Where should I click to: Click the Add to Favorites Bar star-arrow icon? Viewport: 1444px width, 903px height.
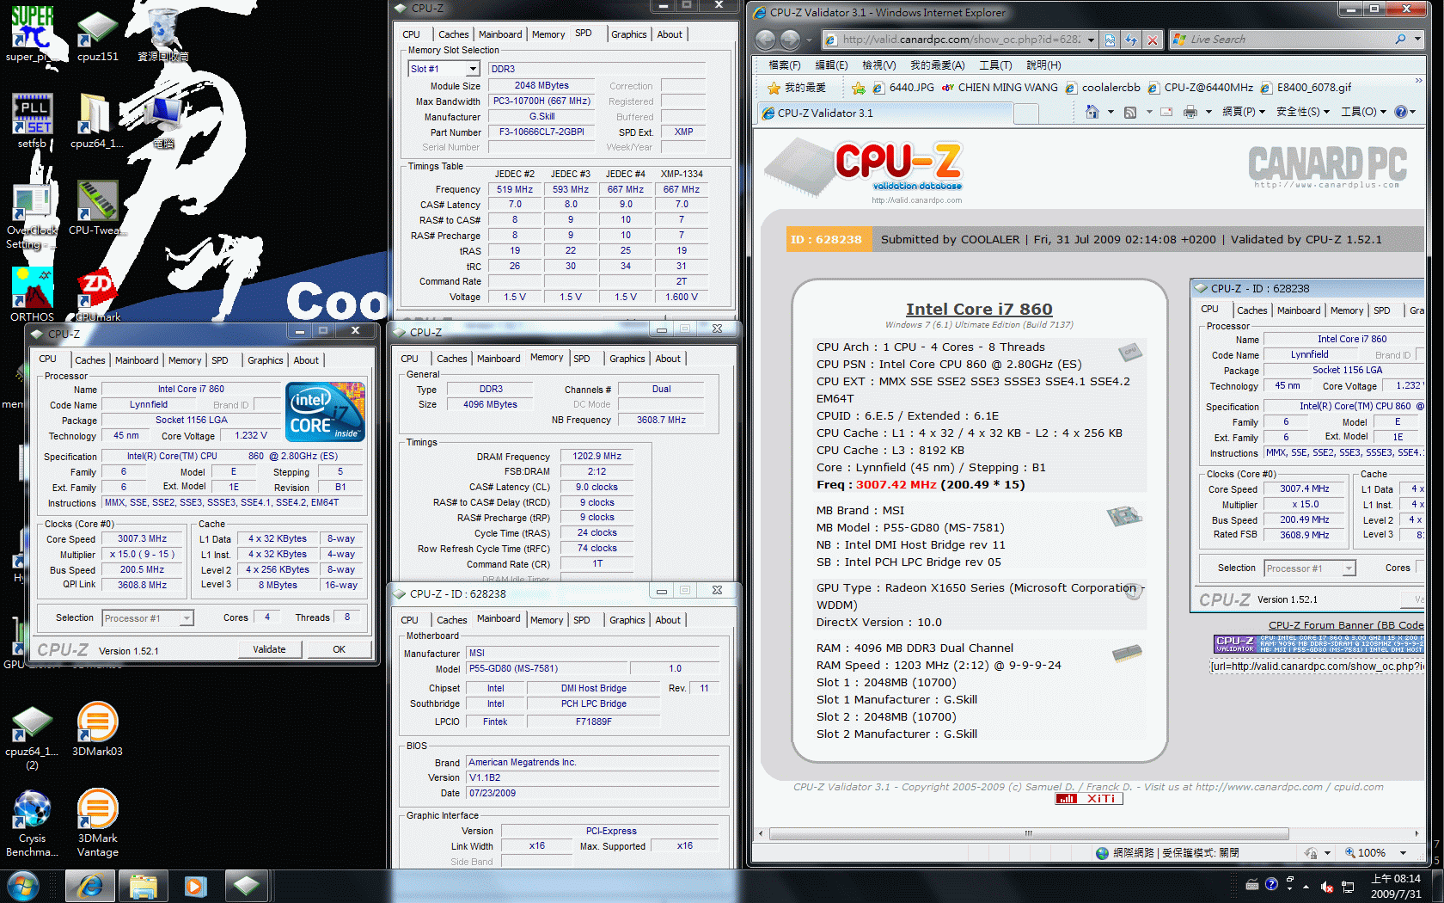coord(858,88)
